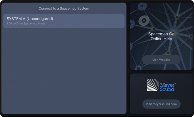Click the yellow ring node on artwork's right edge
The width and height of the screenshot is (194, 117).
(191, 37)
